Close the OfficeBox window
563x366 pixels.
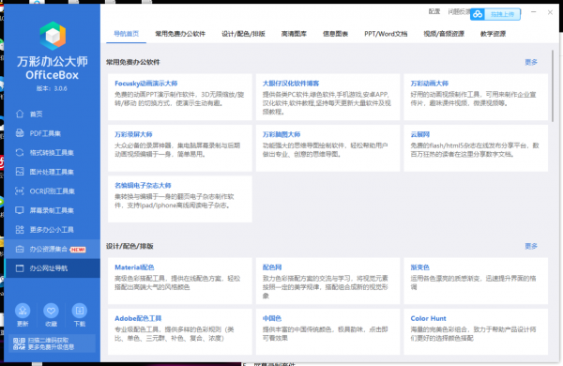pyautogui.click(x=550, y=12)
